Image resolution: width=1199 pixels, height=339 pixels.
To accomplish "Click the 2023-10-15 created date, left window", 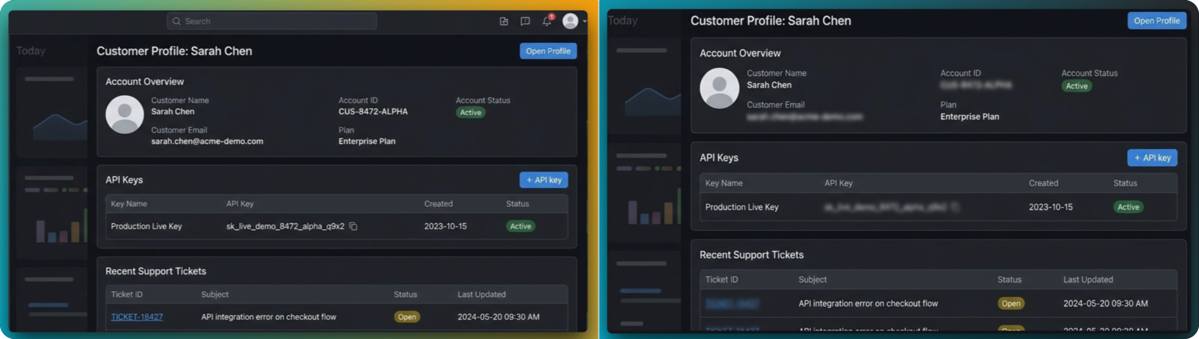I will coord(445,226).
